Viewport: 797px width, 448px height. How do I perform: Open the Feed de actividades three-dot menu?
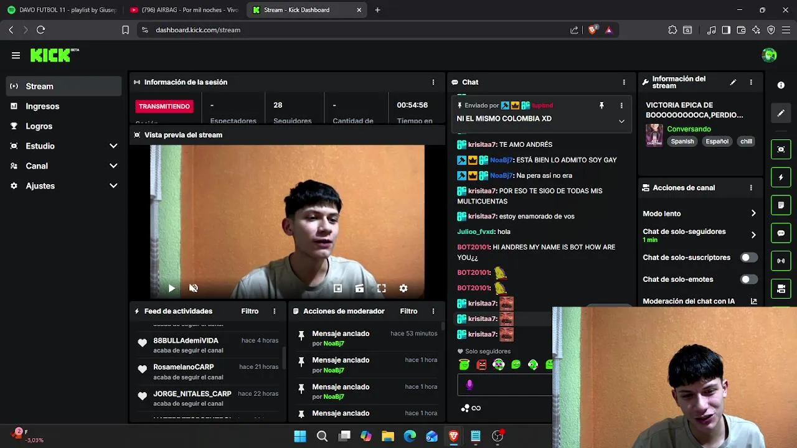pos(275,311)
